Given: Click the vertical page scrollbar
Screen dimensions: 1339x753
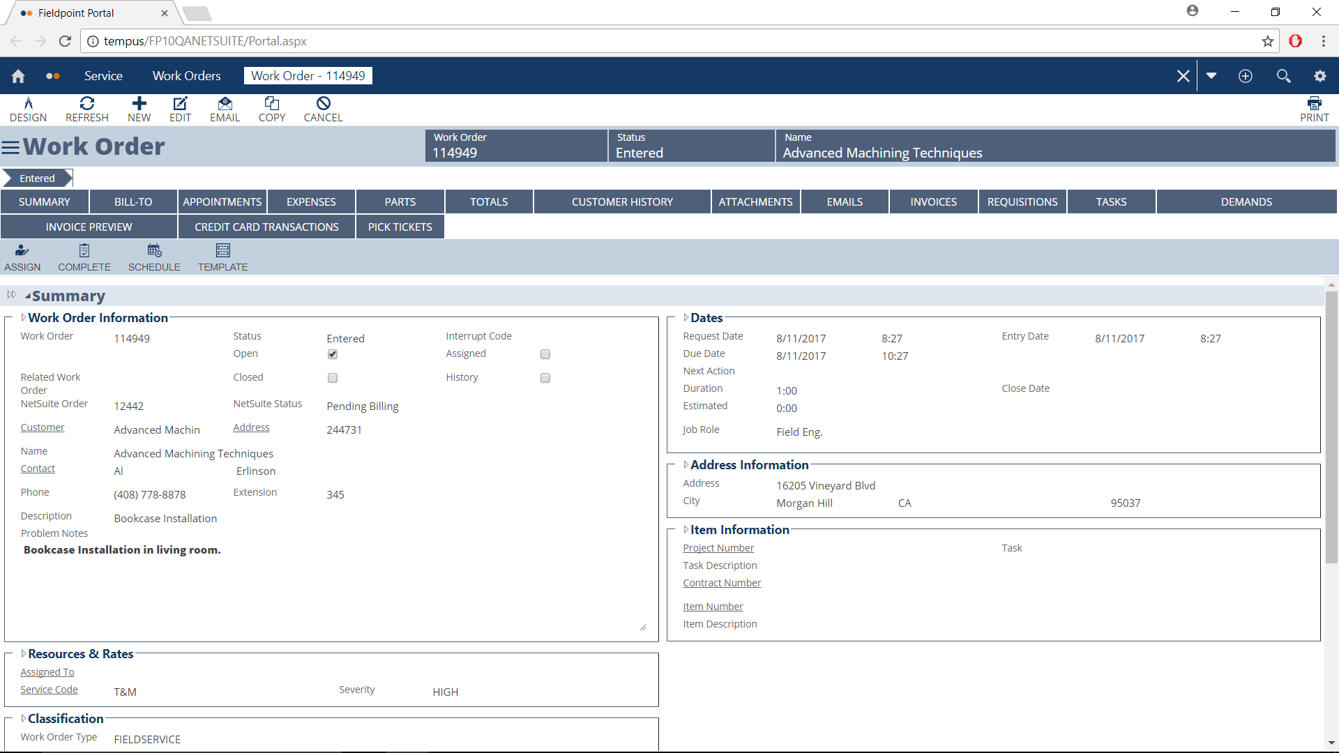Looking at the screenshot, I should pos(1331,427).
